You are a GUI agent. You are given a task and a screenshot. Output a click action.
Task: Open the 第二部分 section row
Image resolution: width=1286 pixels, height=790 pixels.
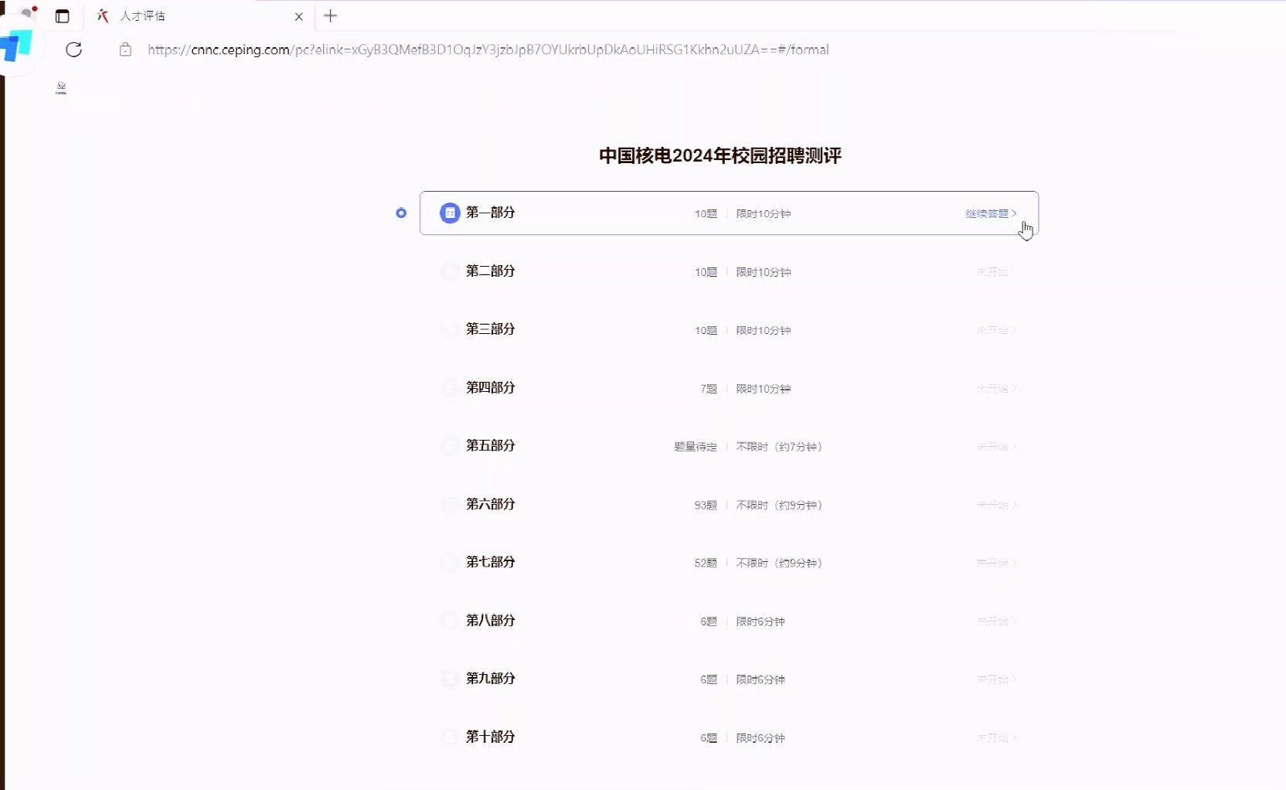point(729,271)
